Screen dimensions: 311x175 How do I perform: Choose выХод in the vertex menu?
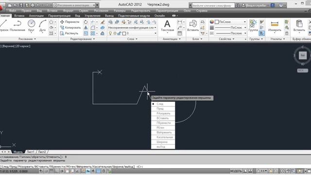163,147
